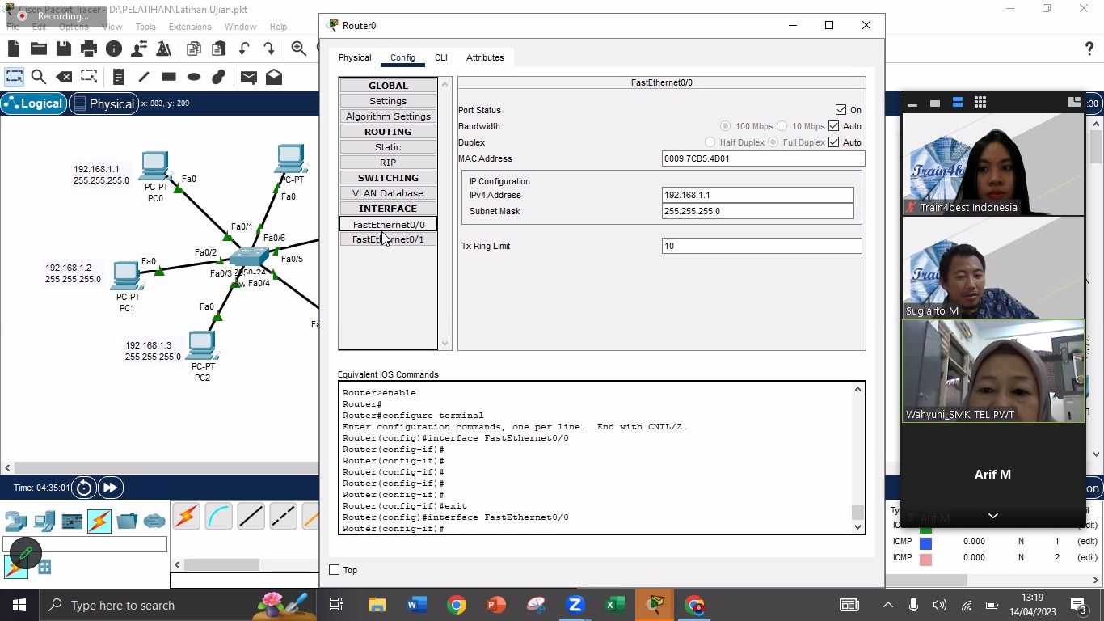The width and height of the screenshot is (1104, 621).
Task: Uncheck the Bandwidth Auto checkbox
Action: coord(833,126)
